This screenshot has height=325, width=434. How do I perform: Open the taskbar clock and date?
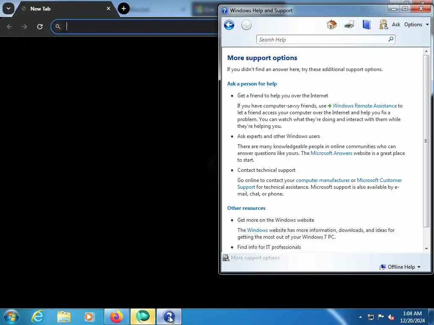(x=412, y=317)
